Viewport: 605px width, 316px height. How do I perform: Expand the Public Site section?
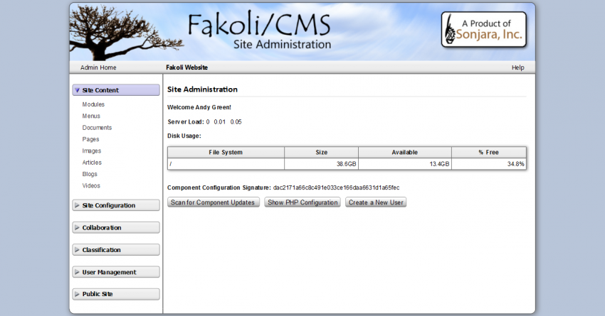[x=116, y=294]
